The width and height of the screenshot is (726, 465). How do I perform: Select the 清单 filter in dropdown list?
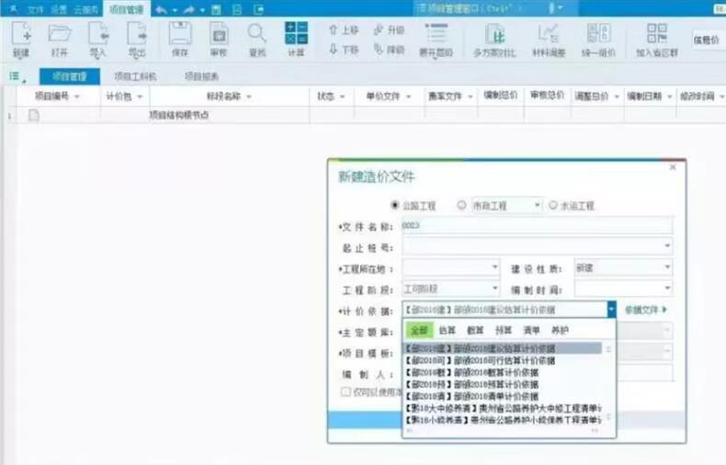531,330
